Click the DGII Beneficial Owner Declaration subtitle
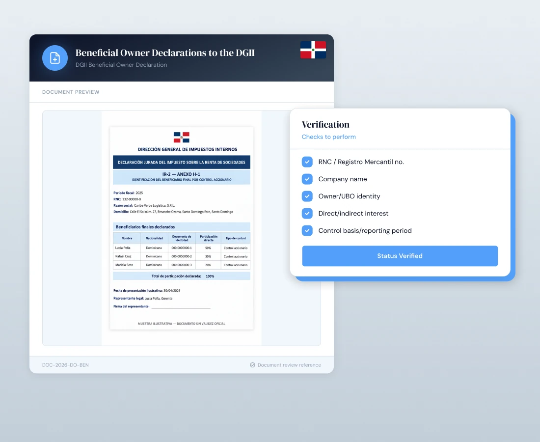540x442 pixels. pos(121,65)
